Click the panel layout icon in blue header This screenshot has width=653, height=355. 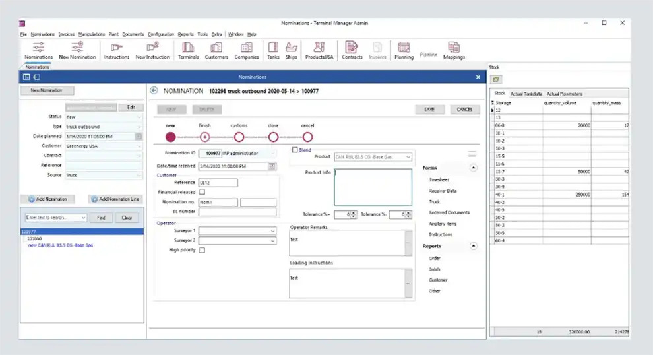point(26,77)
